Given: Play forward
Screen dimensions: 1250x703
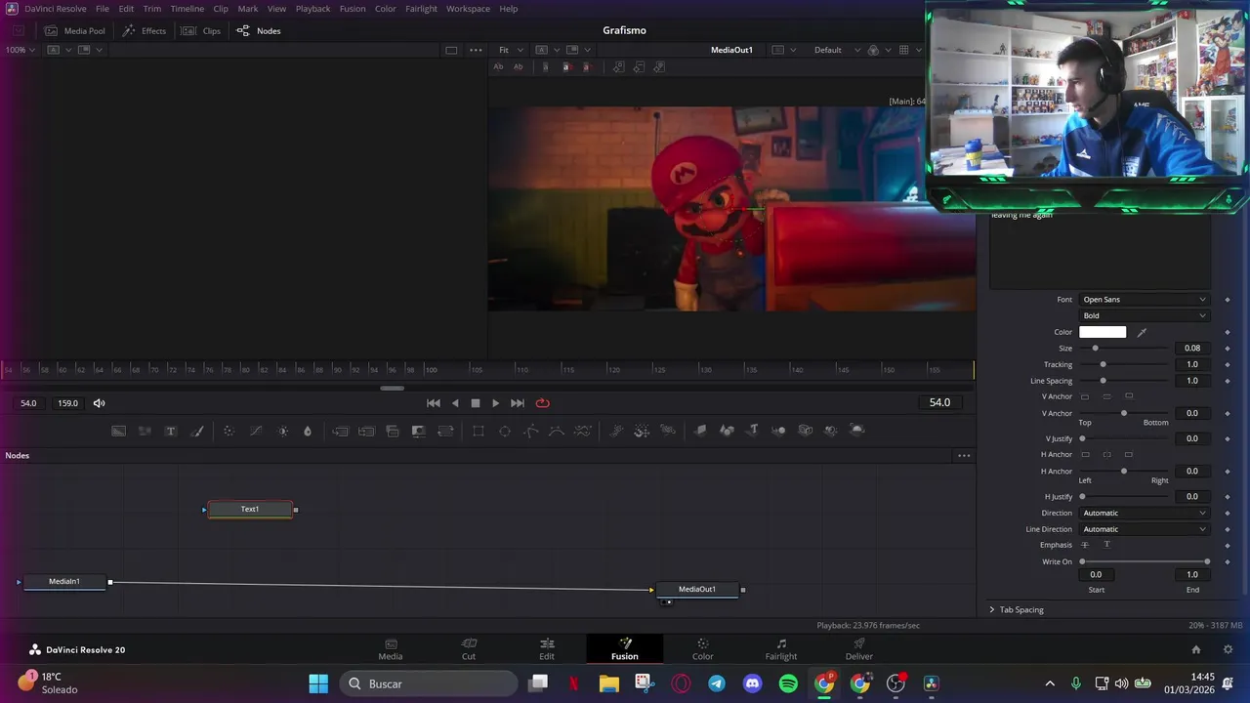Looking at the screenshot, I should point(496,403).
